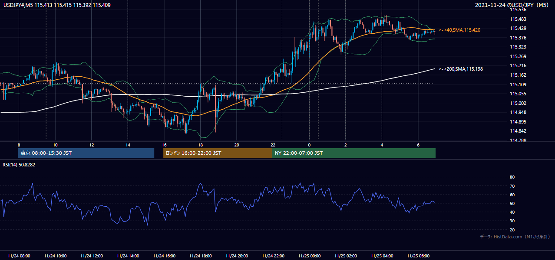This screenshot has width=555, height=260.
Task: Click price scale value 115.109
Action: (x=518, y=84)
